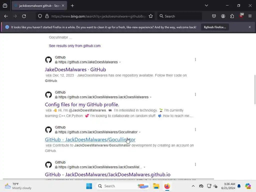This screenshot has width=256, height=192.
Task: Focus the Firefox Search box
Action: pos(179,16)
